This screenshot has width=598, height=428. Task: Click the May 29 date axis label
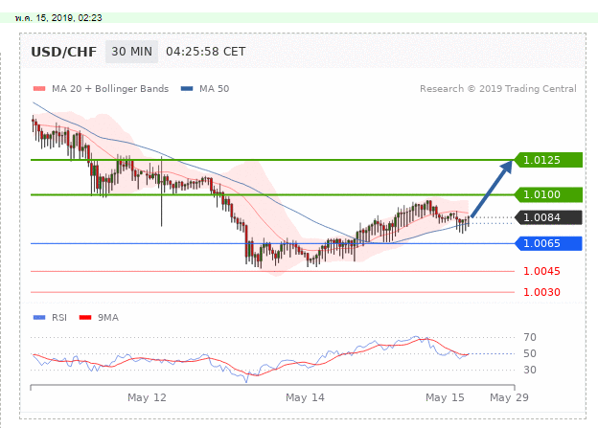pyautogui.click(x=509, y=398)
